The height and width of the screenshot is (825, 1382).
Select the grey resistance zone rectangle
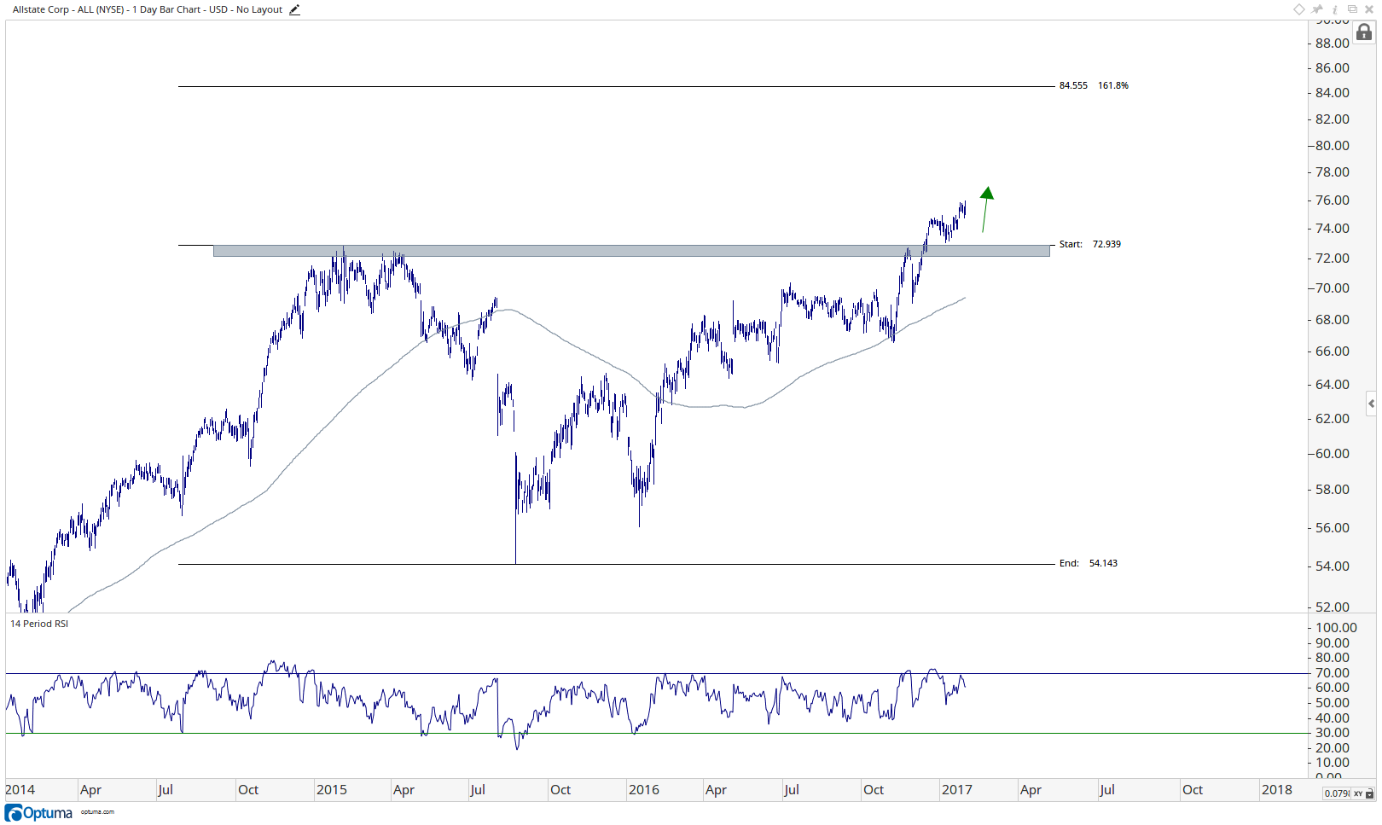[x=631, y=251]
